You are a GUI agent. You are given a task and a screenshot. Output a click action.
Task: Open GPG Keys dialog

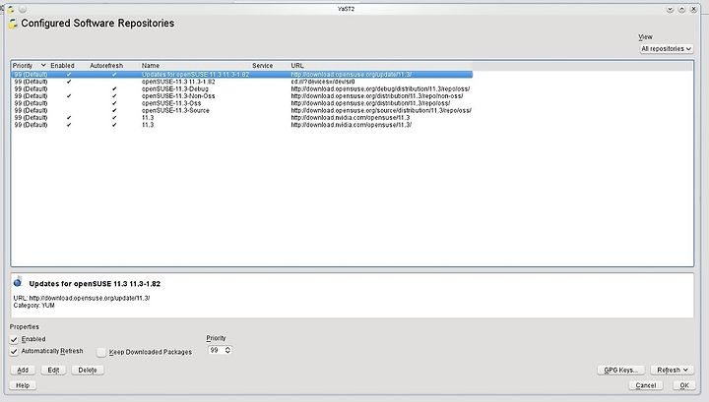coord(620,370)
